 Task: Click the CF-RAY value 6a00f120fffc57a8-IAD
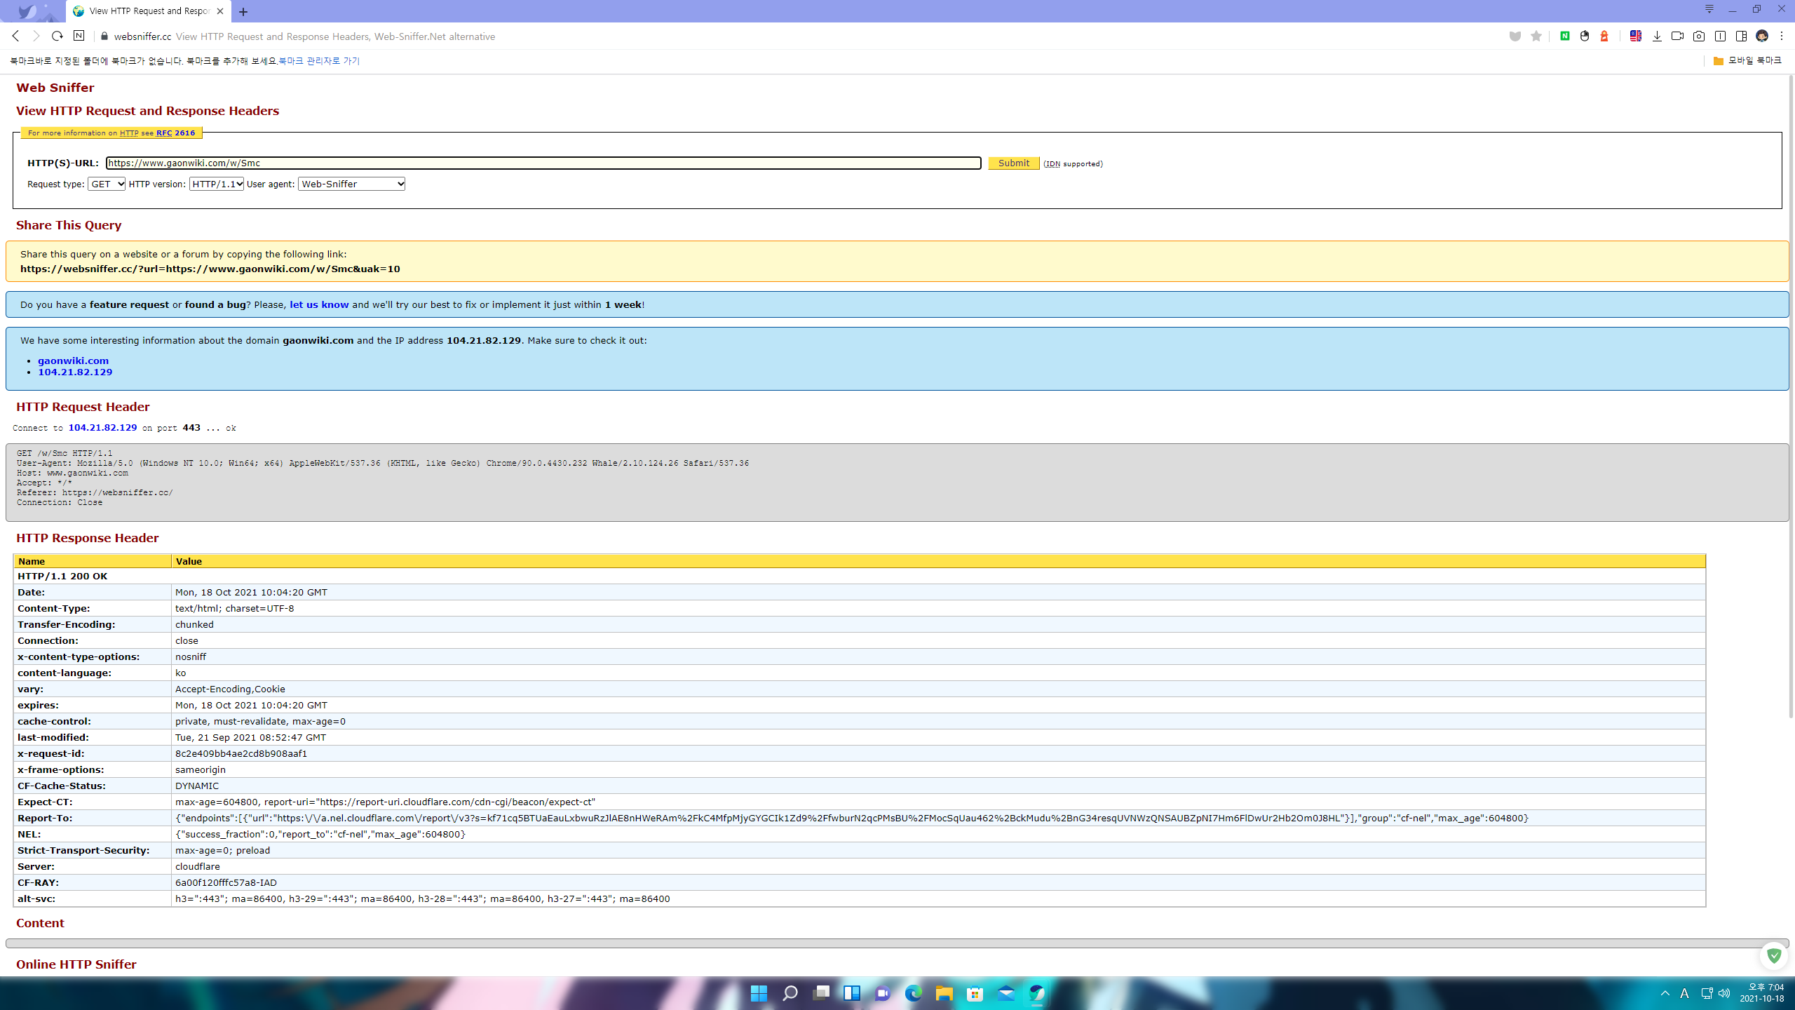pos(226,882)
